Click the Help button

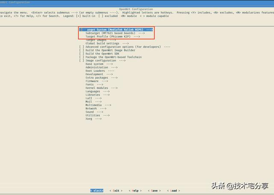pos(135,191)
